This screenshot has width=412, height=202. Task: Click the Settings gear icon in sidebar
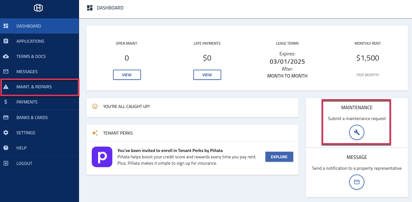click(6, 133)
